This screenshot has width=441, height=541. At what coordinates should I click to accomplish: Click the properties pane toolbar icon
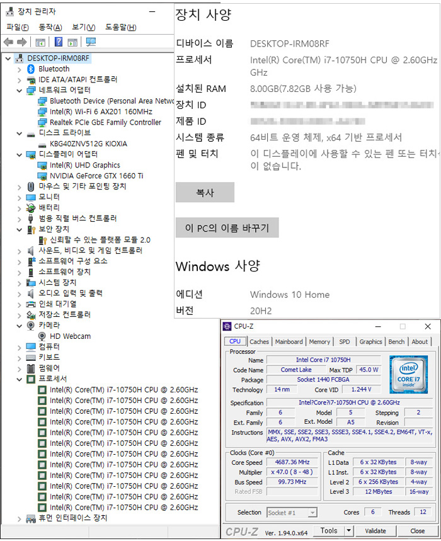pos(72,42)
